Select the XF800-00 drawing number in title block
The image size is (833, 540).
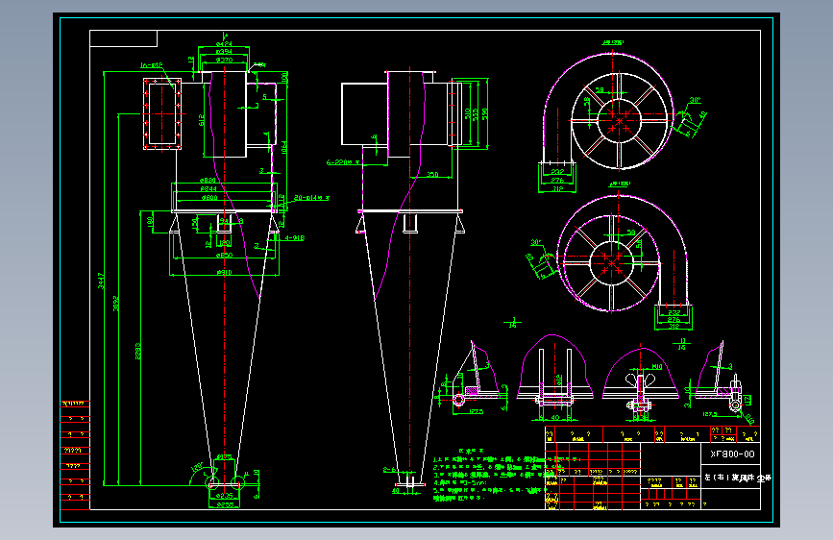point(732,454)
